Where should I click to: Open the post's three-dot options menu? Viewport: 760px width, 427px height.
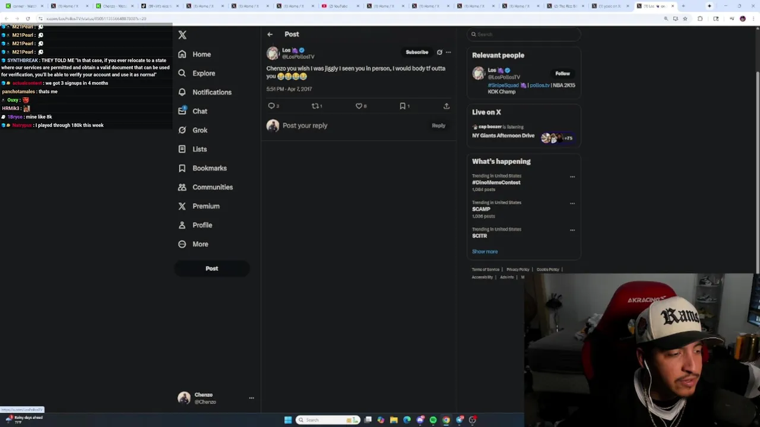coord(448,52)
